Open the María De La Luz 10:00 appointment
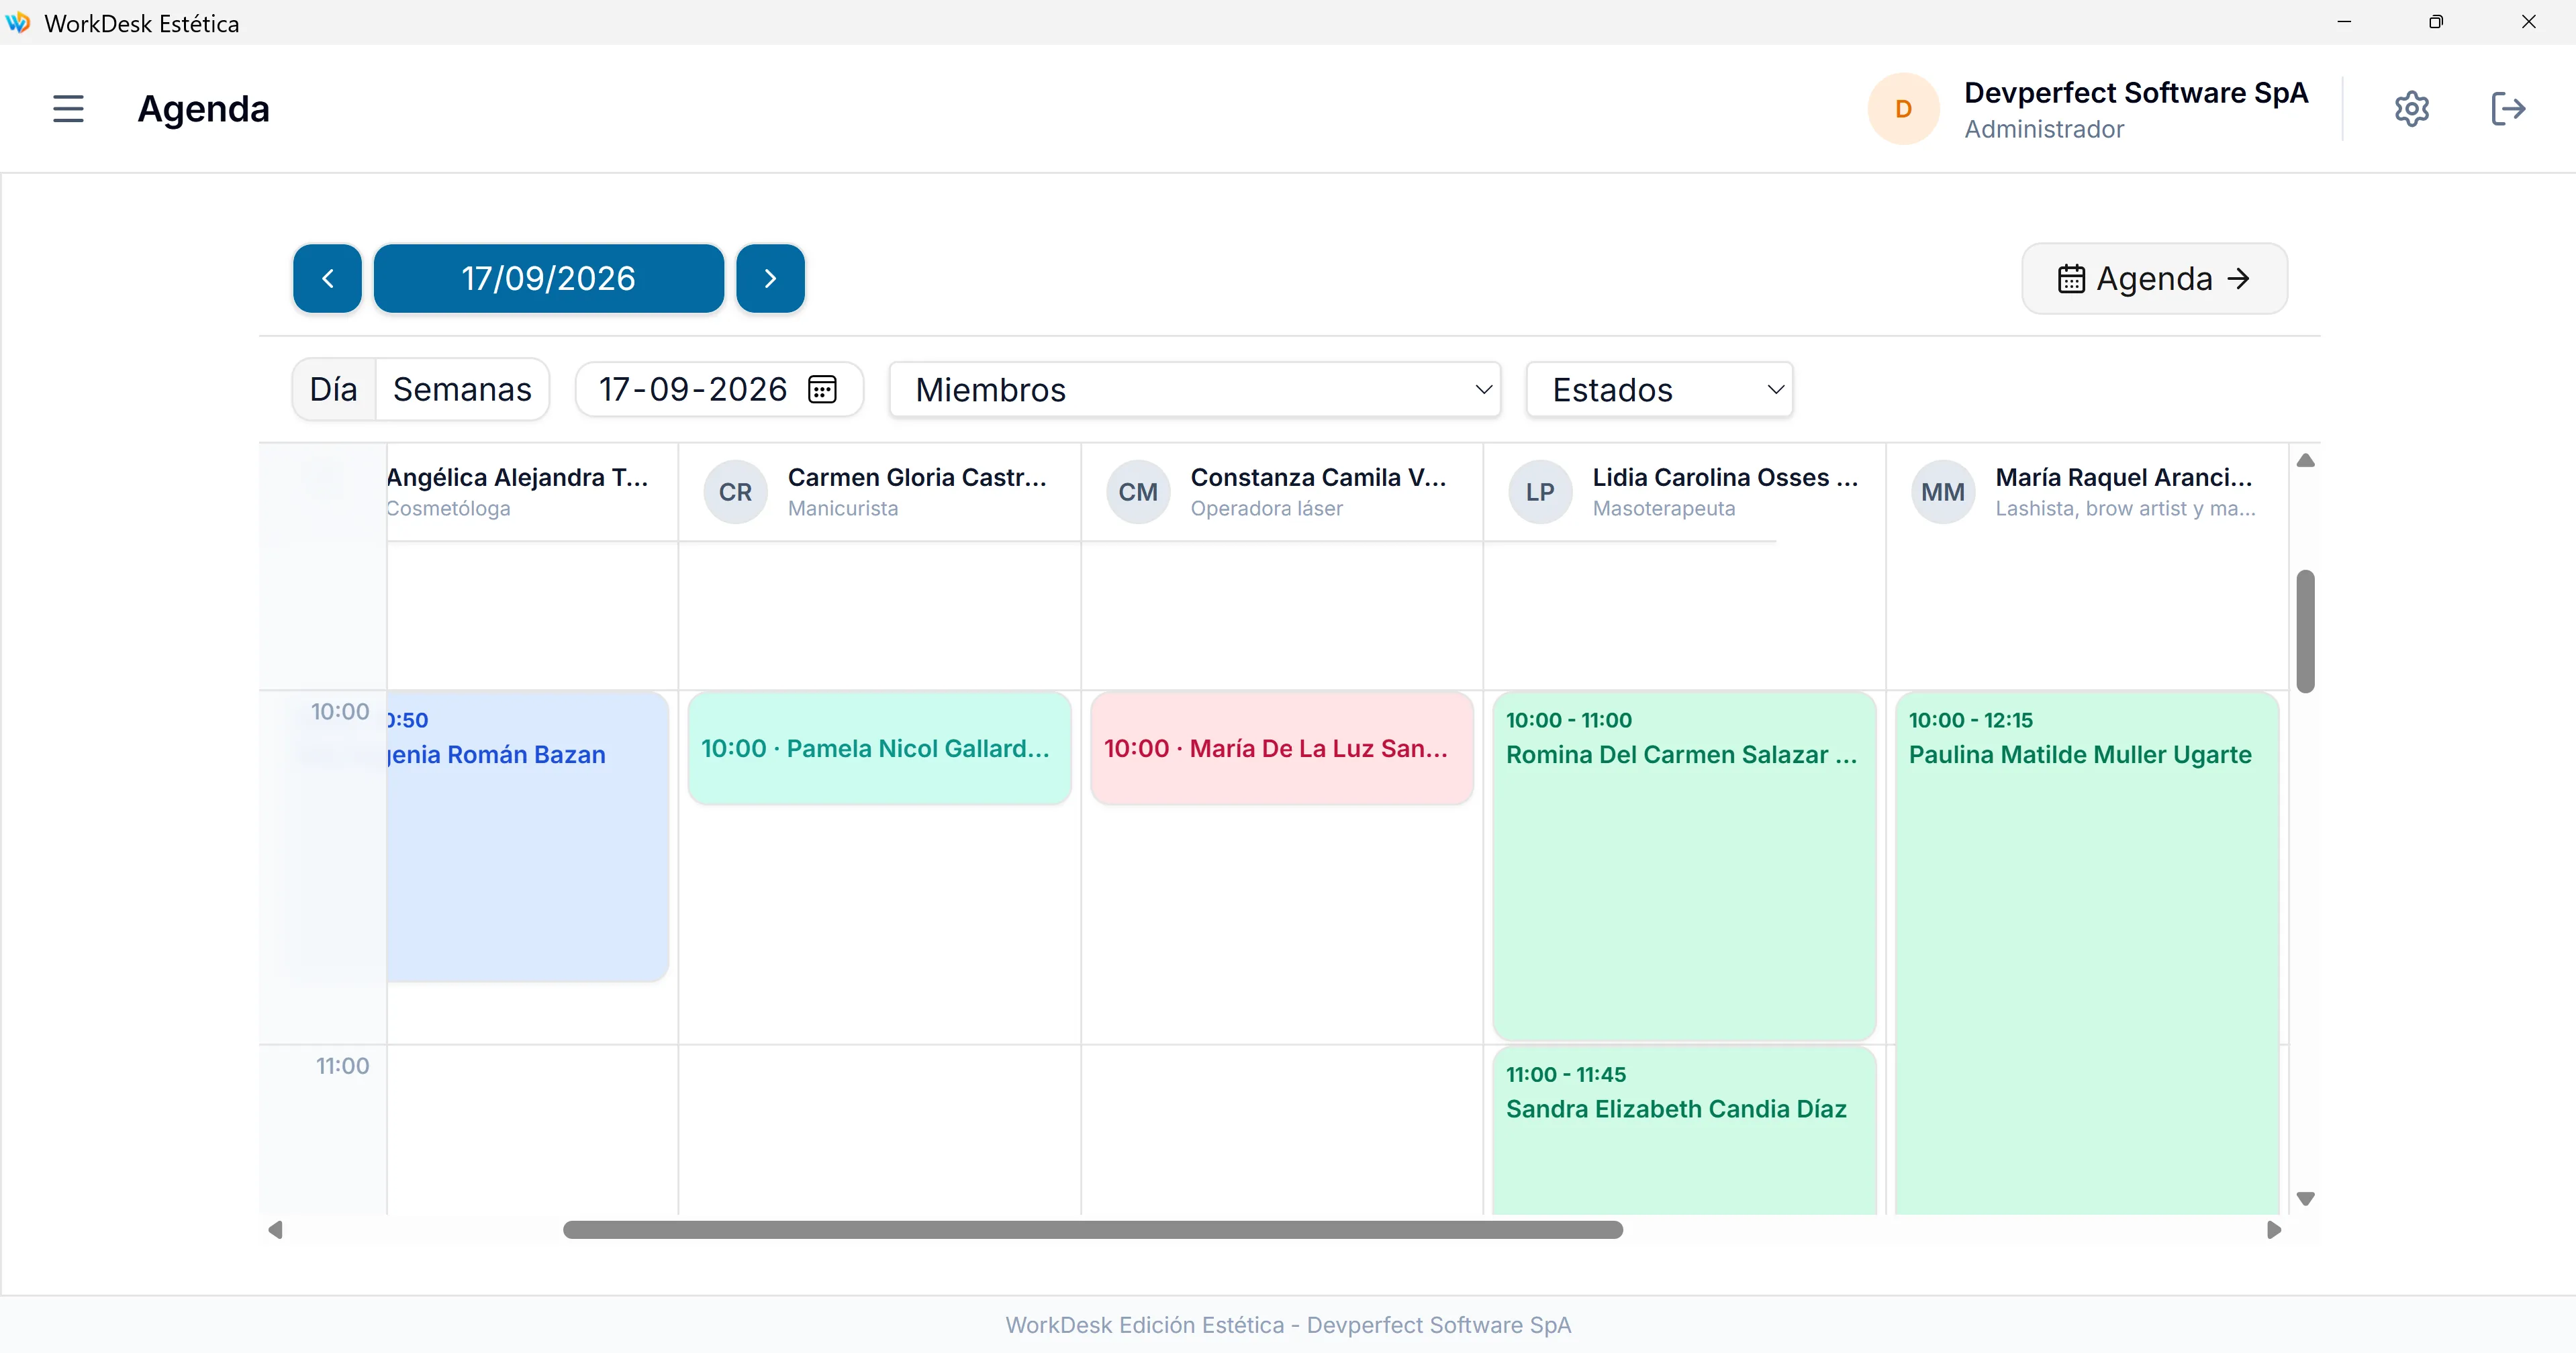Viewport: 2576px width, 1353px height. pyautogui.click(x=1281, y=748)
